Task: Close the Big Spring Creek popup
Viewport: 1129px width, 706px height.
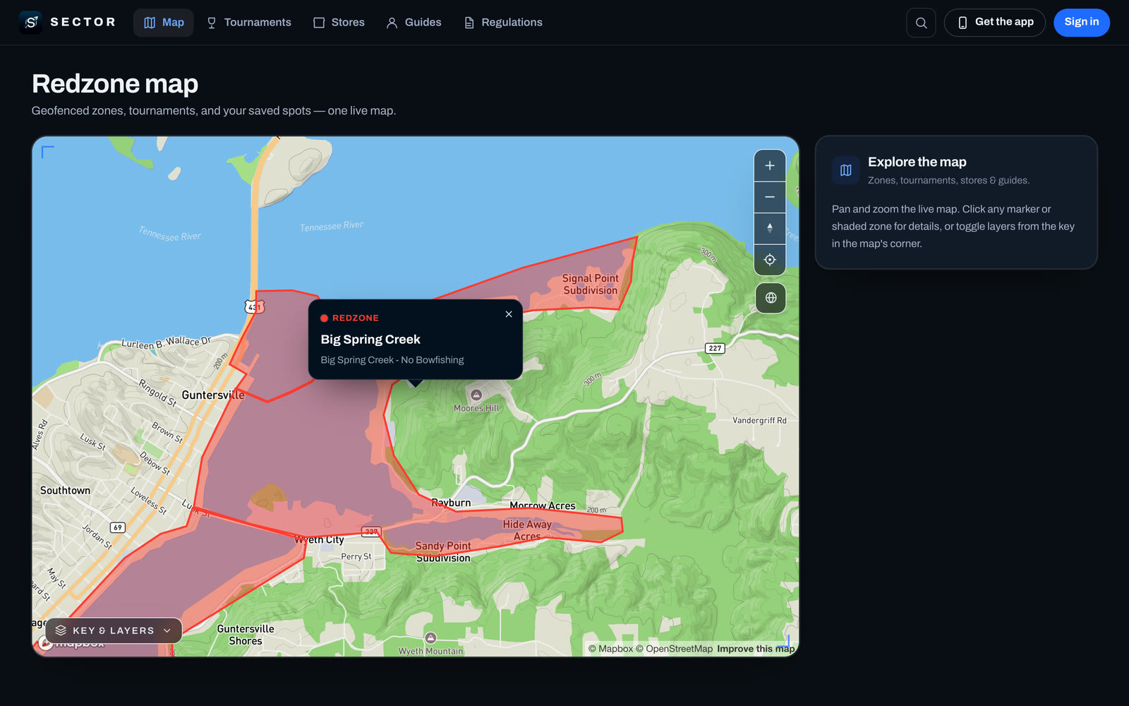Action: click(x=509, y=314)
